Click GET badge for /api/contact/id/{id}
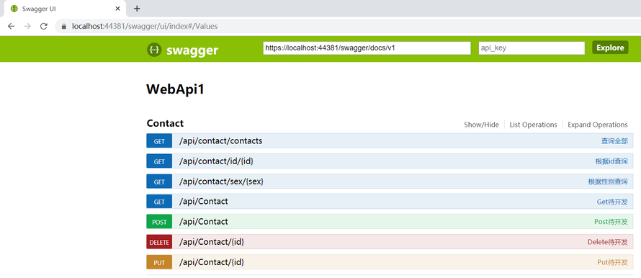 pyautogui.click(x=159, y=161)
